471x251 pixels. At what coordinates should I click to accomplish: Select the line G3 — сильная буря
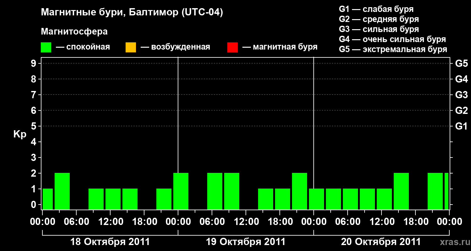(x=379, y=29)
